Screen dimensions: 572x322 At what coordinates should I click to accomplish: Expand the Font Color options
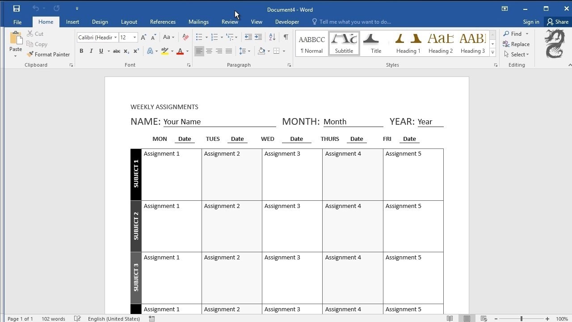[186, 51]
